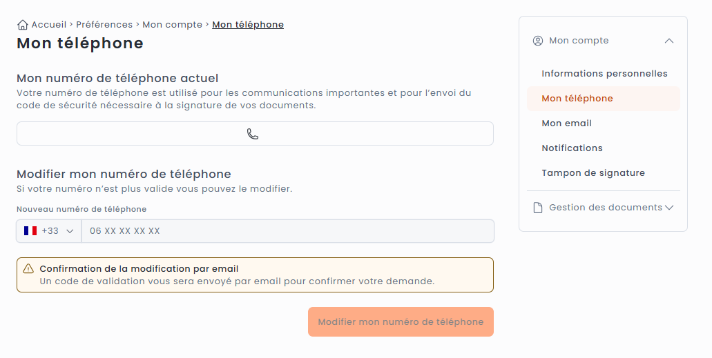The width and height of the screenshot is (712, 358).
Task: Expand the Gestion des documents section
Action: click(x=668, y=208)
